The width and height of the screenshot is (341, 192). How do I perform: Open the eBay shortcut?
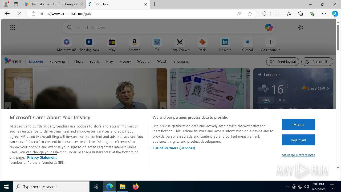click(x=112, y=44)
